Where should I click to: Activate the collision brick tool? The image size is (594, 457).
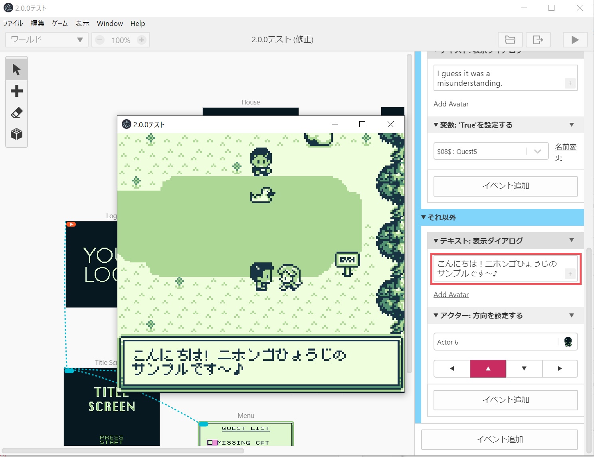16,134
